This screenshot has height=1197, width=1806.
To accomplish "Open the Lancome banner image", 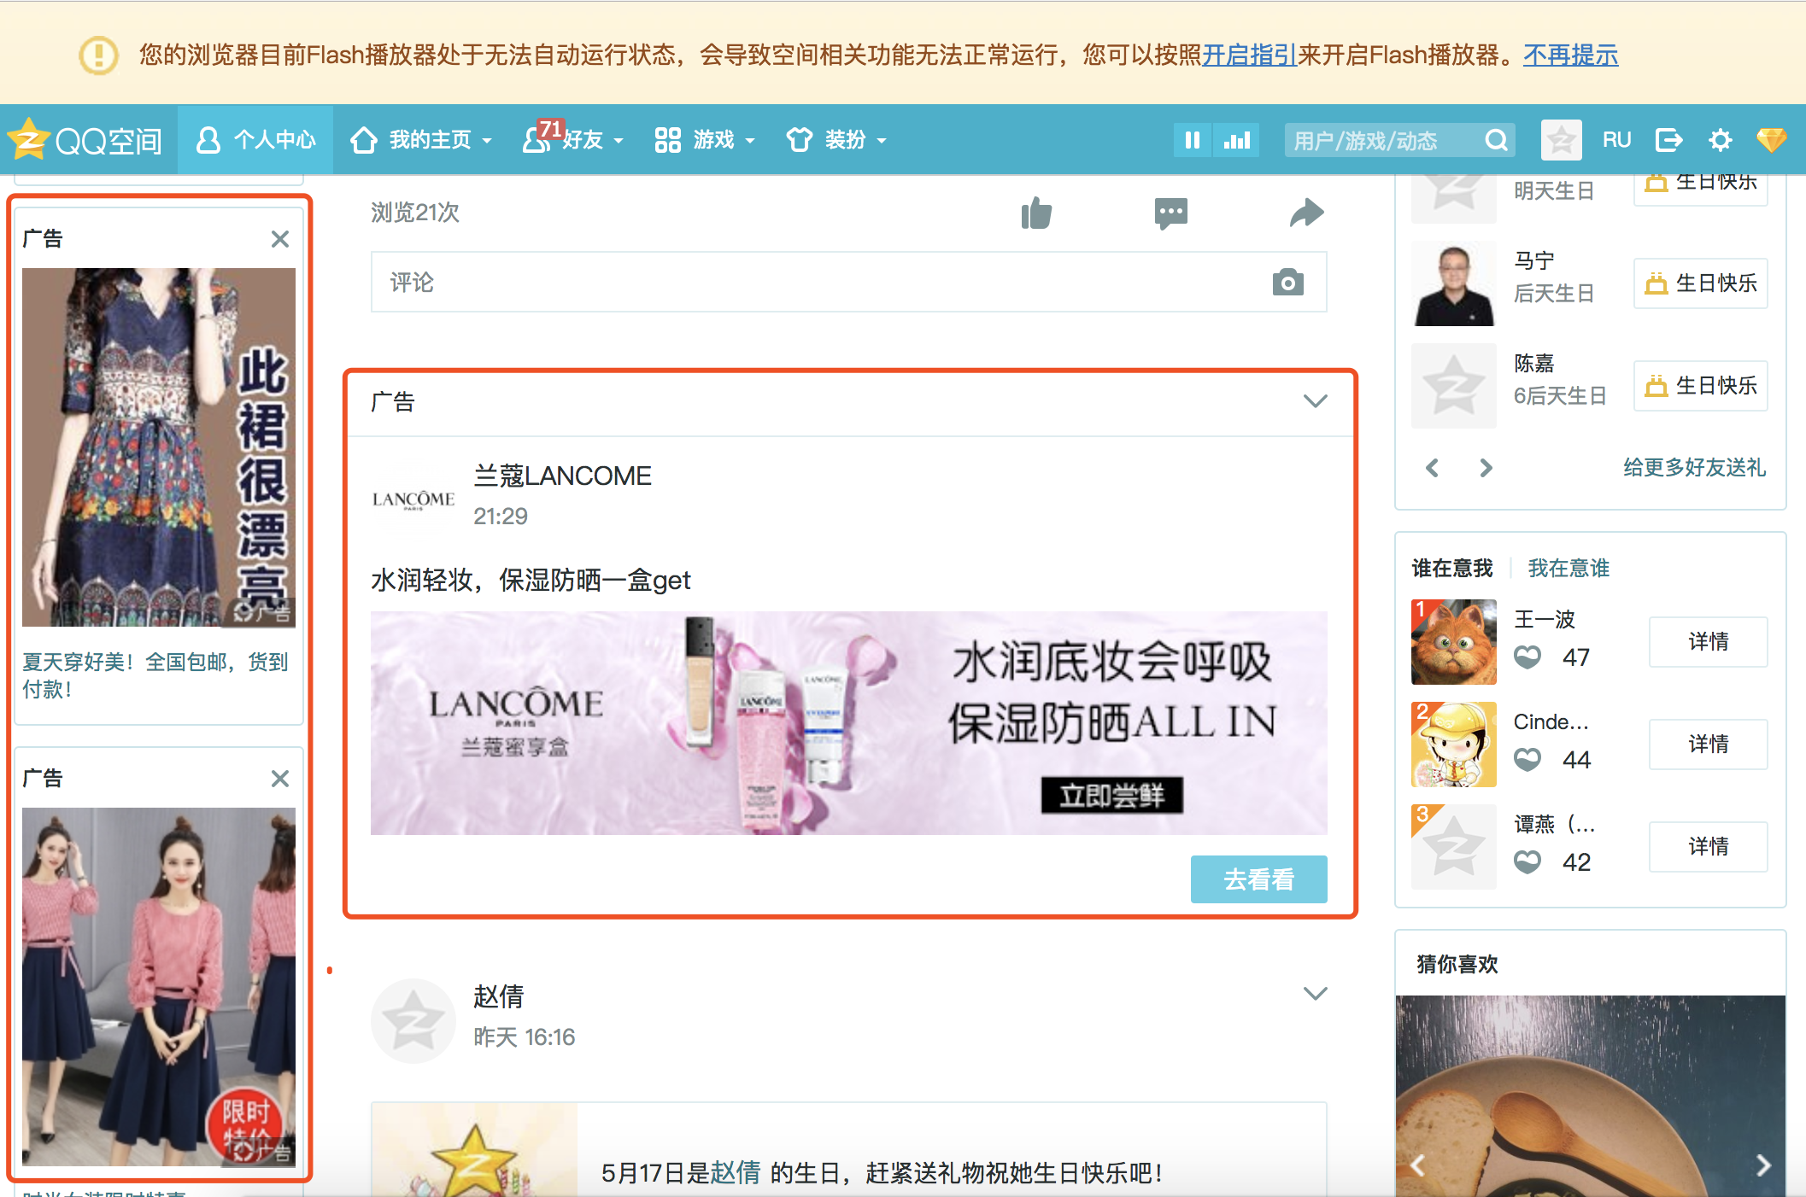I will point(848,722).
